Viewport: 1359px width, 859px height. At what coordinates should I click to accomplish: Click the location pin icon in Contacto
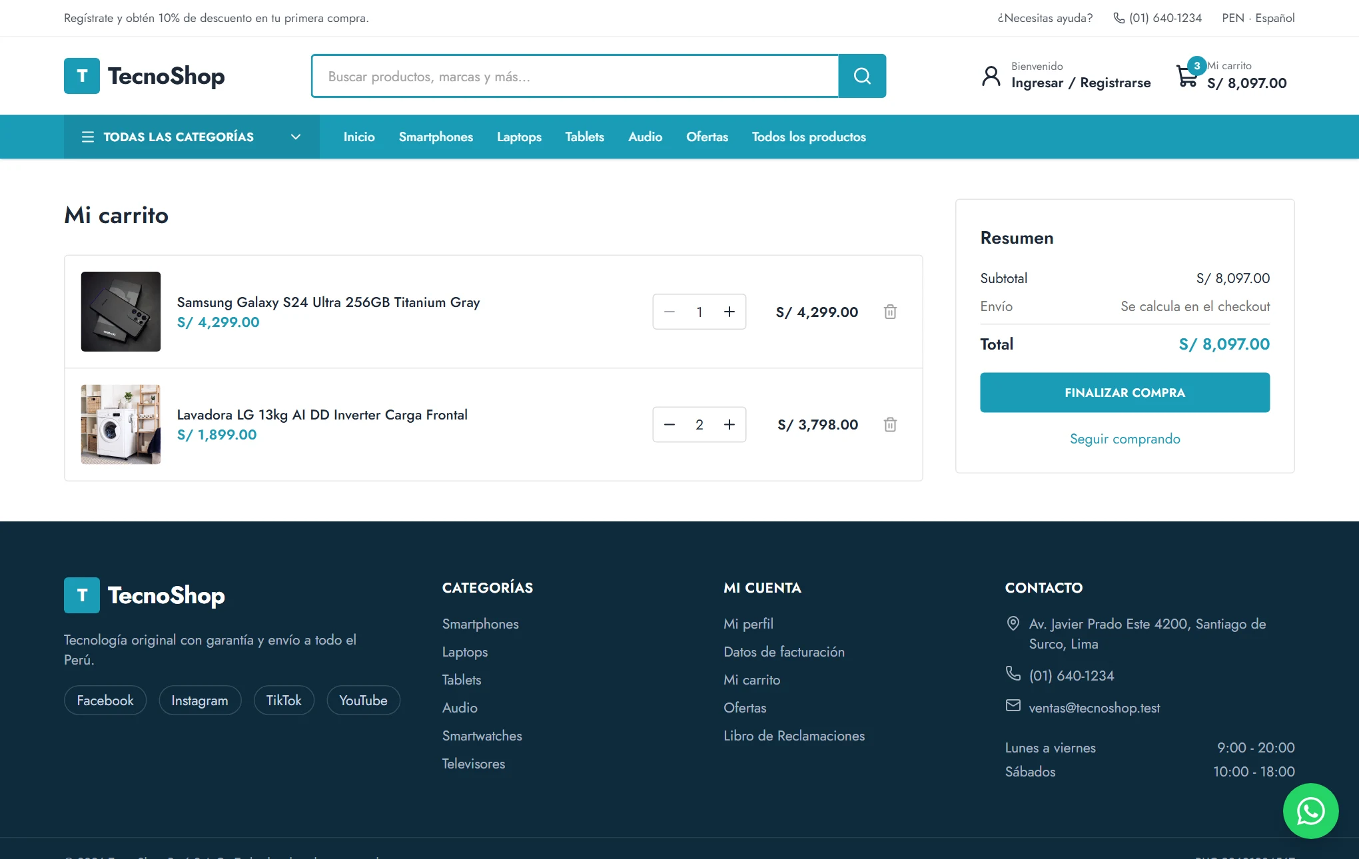point(1013,623)
